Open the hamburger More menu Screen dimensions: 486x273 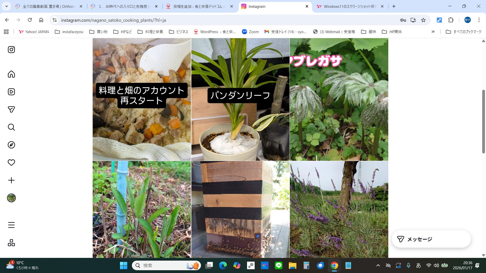click(x=11, y=225)
